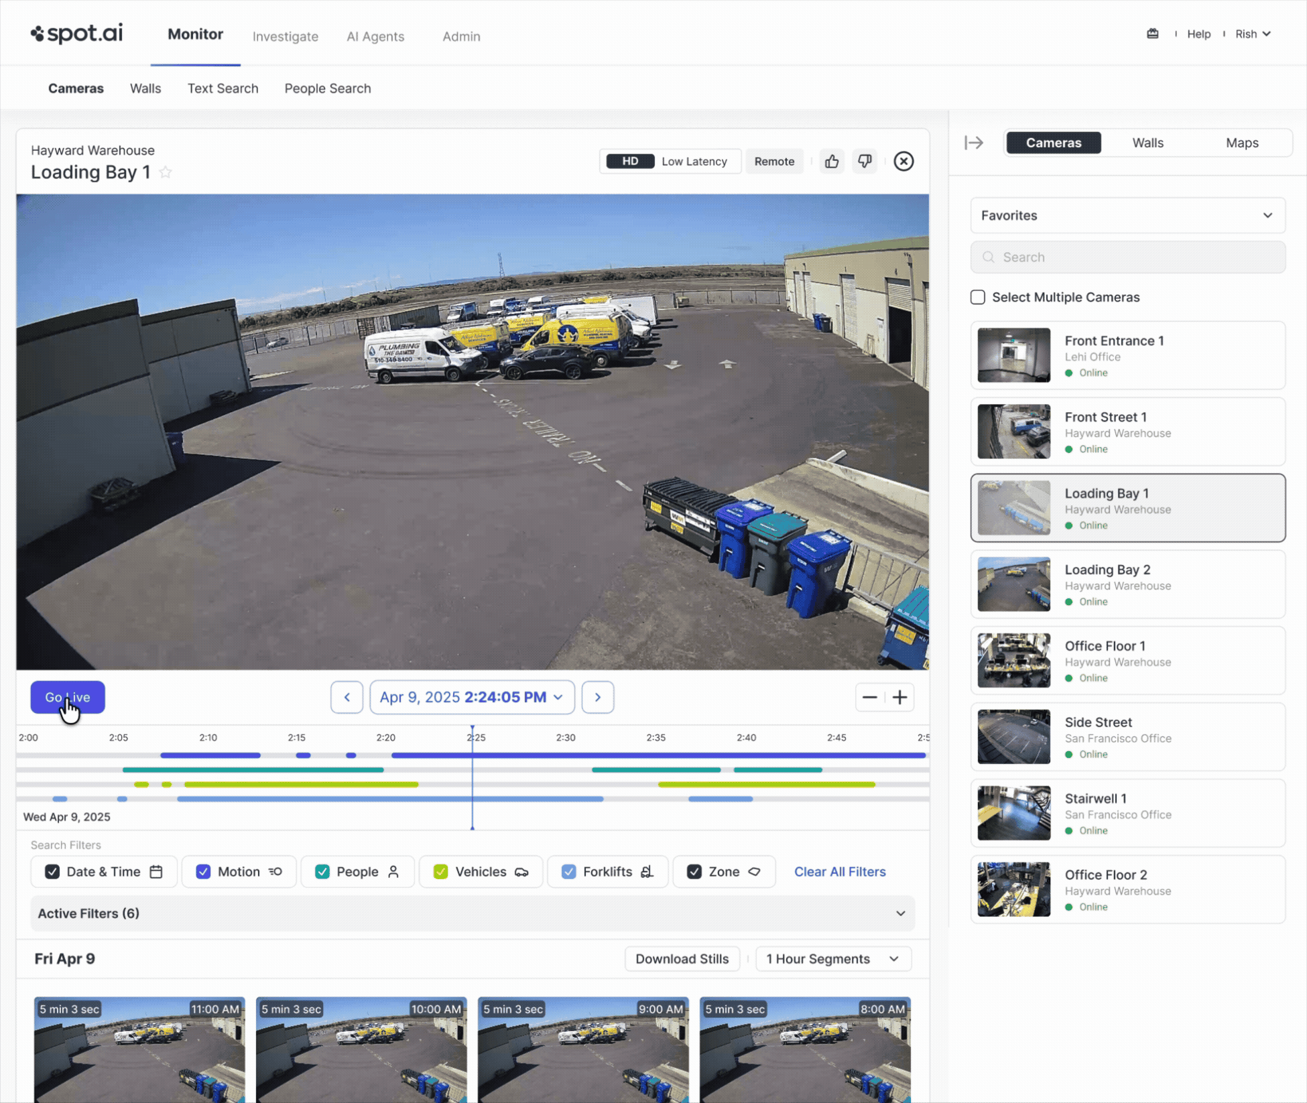Viewport: 1307px width, 1103px height.
Task: Open the 1 Hour Segments dropdown
Action: [x=832, y=959]
